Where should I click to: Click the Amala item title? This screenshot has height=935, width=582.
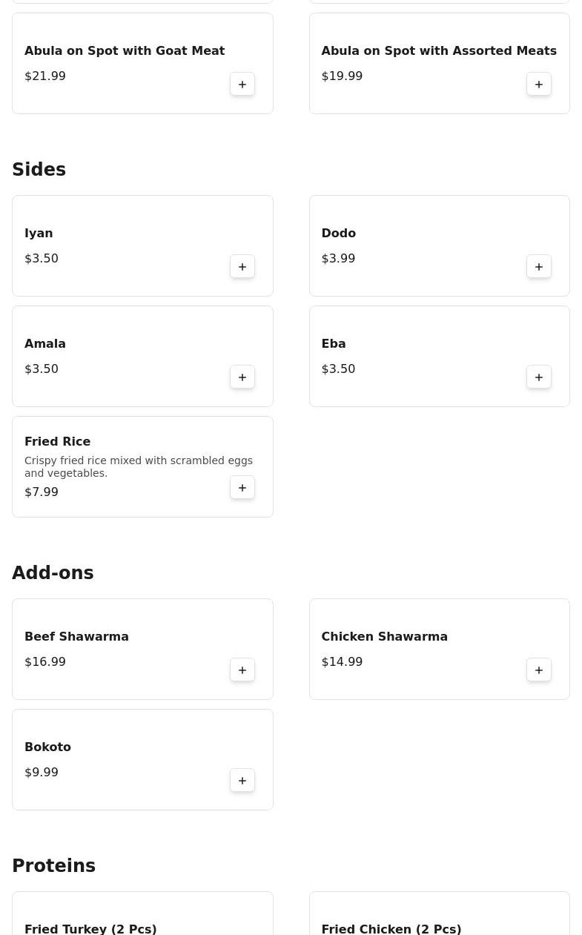click(x=45, y=344)
